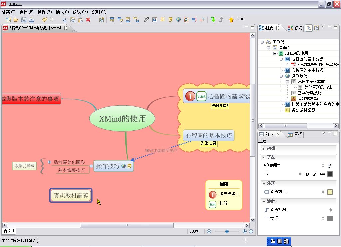Click the Open folder toolbar icon

16,20
